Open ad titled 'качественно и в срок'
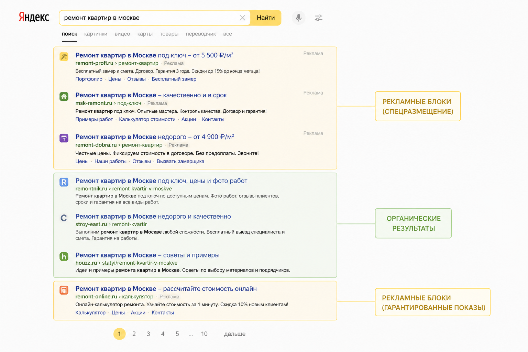Image resolution: width=528 pixels, height=352 pixels. tap(151, 95)
